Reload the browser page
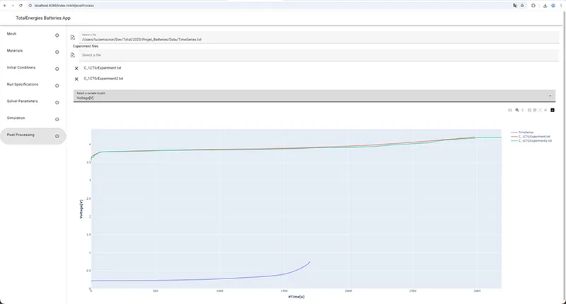Screen dimensions: 566x304 coord(21,6)
